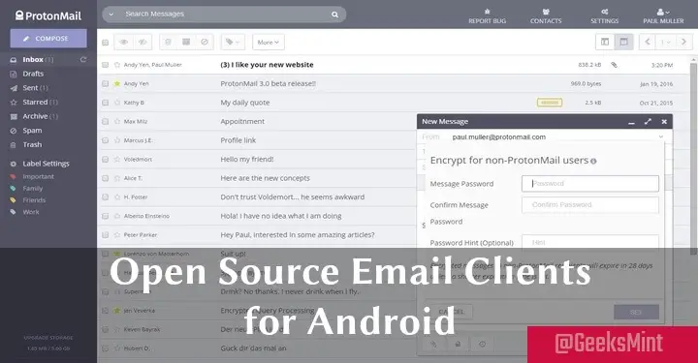The height and width of the screenshot is (363, 698).
Task: Go to next page of messages
Action: click(683, 42)
